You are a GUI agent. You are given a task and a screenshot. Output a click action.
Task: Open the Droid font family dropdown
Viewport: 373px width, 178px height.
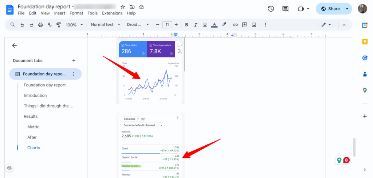(x=138, y=25)
